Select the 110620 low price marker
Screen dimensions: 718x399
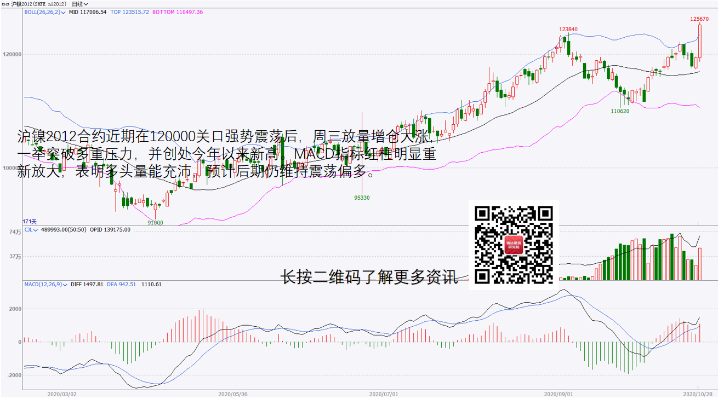pyautogui.click(x=620, y=111)
